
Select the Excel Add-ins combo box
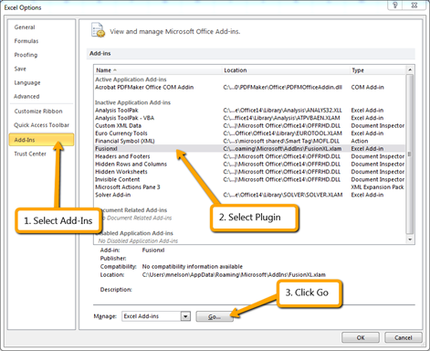[x=156, y=316]
